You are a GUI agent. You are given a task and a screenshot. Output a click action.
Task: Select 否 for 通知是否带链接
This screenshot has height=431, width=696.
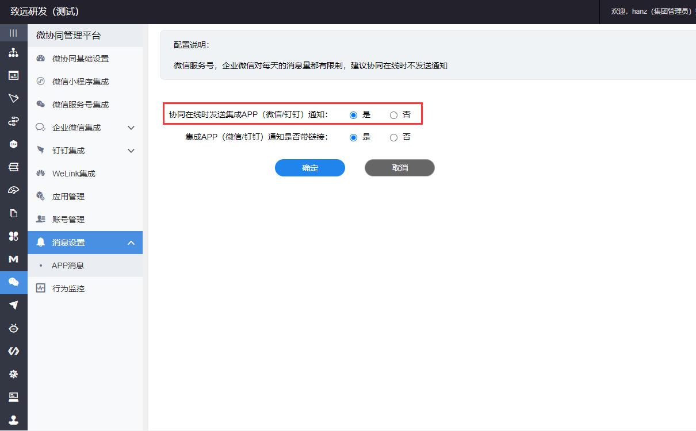[393, 138]
